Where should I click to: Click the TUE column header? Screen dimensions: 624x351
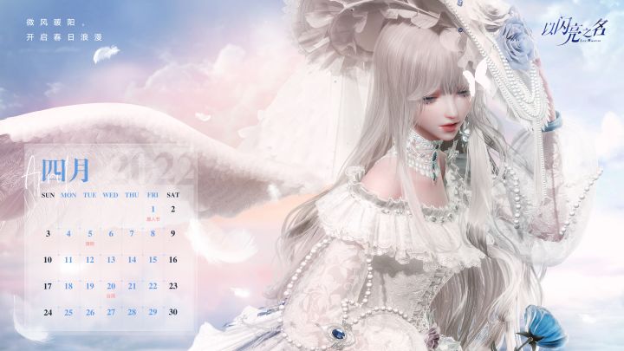click(x=90, y=195)
